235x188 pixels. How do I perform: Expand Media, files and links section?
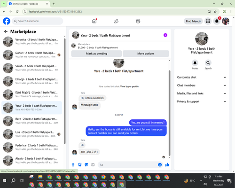[x=202, y=94]
